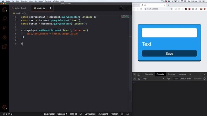This screenshot has width=207, height=116.
Task: Open the Selection menu
Action: pyautogui.click(x=24, y=1)
